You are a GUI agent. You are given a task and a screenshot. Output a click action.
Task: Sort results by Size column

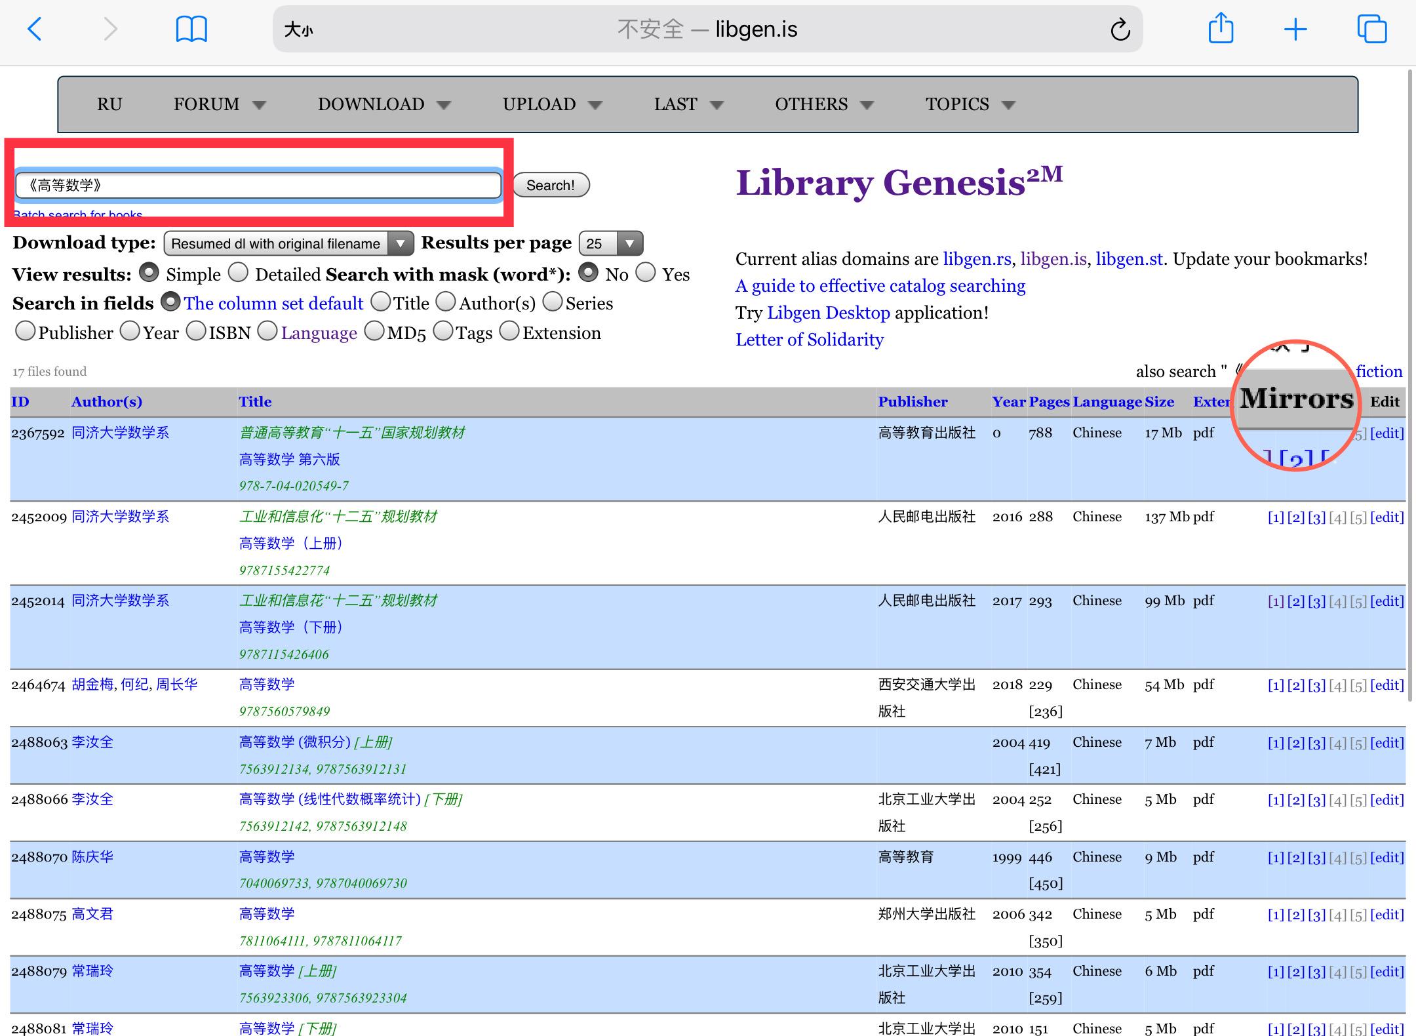pos(1159,402)
